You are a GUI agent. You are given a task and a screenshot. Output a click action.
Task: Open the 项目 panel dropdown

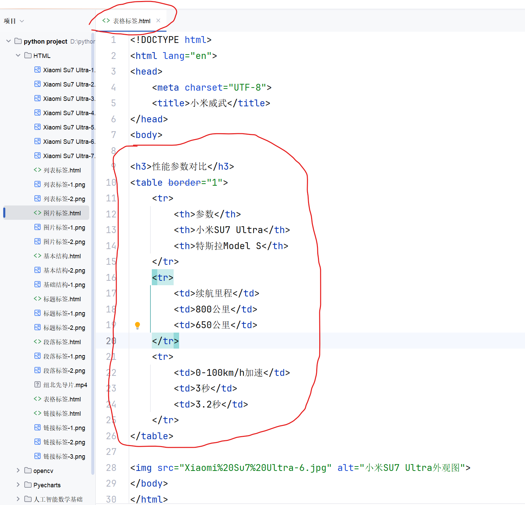point(22,21)
